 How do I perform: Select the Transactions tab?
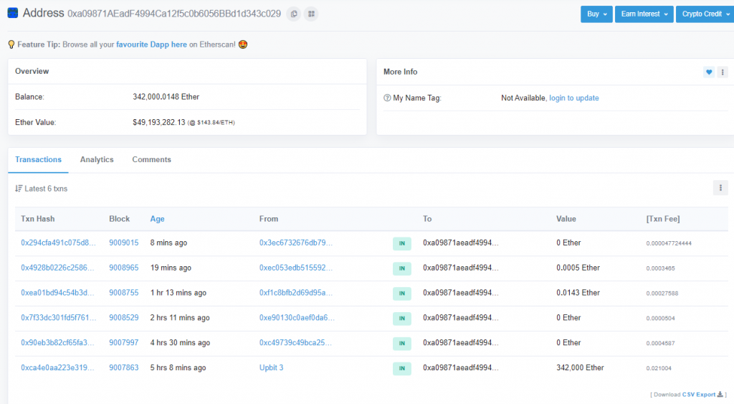pos(38,159)
